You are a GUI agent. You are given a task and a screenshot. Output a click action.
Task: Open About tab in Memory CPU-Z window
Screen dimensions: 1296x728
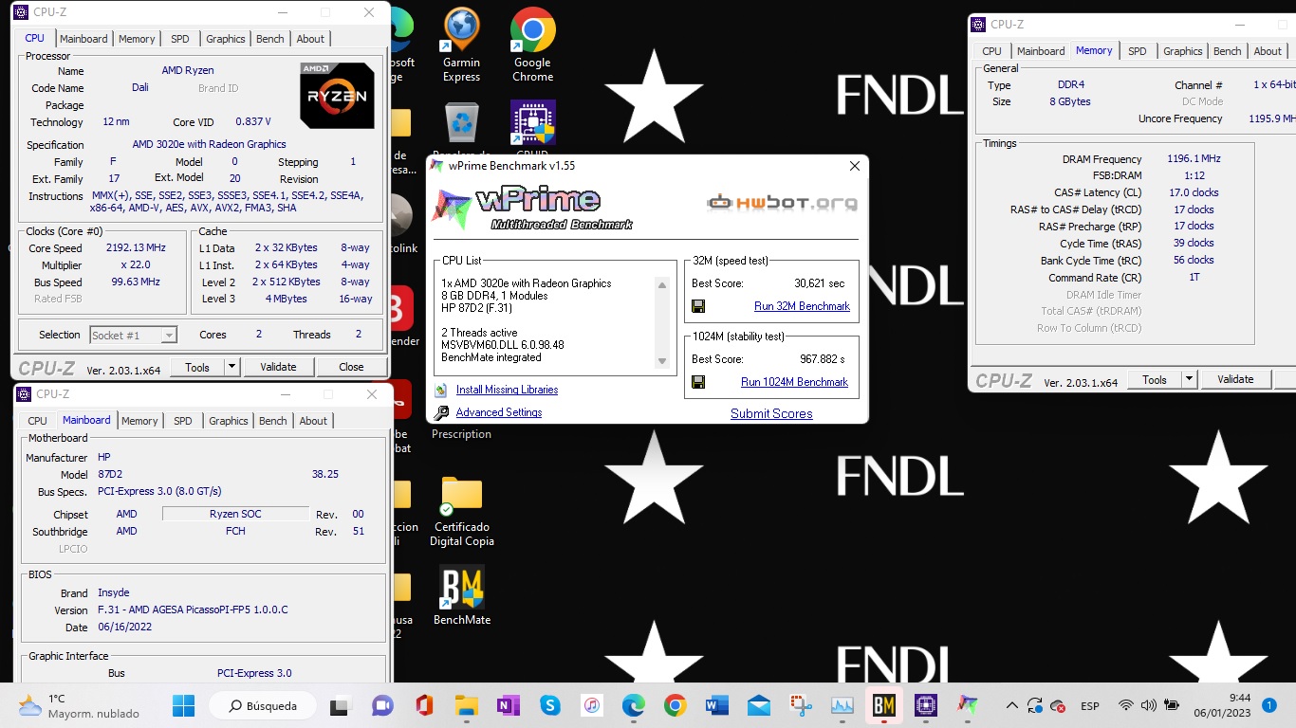click(x=1268, y=51)
